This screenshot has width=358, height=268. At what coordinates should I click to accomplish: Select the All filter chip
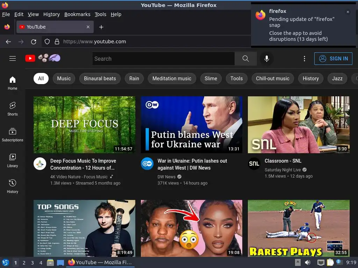point(41,79)
